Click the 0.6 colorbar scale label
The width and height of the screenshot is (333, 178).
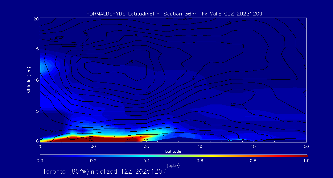(x=200, y=161)
